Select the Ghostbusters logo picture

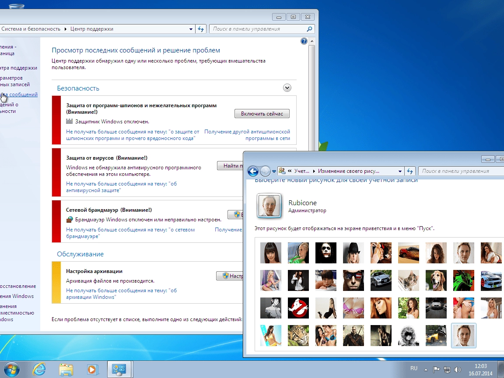click(298, 308)
